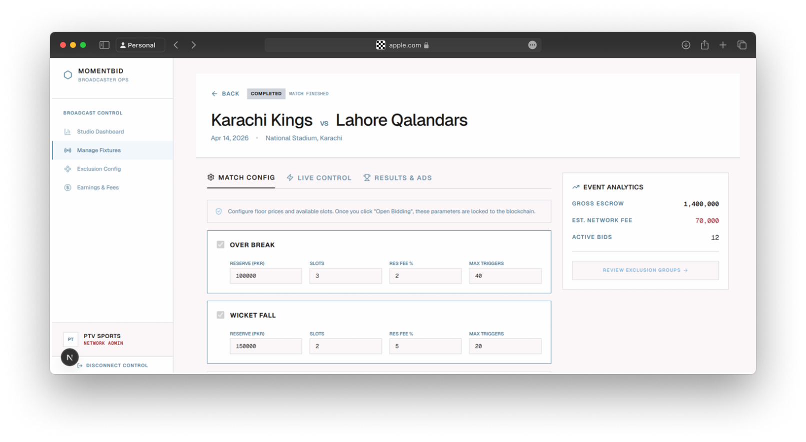This screenshot has height=442, width=806.
Task: Click the shield icon in info banner
Action: [x=218, y=212]
